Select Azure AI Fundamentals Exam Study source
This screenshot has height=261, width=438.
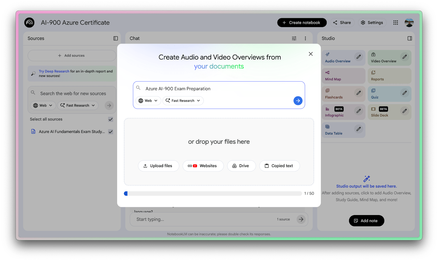(72, 132)
